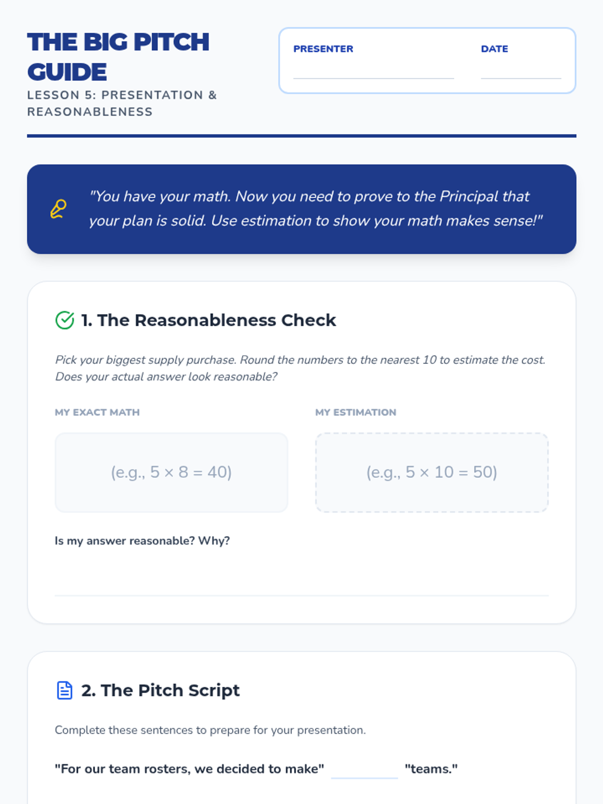Click the blue banner quote text

pyautogui.click(x=316, y=209)
